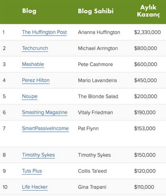Click the Tuts Plus link

tap(32, 171)
